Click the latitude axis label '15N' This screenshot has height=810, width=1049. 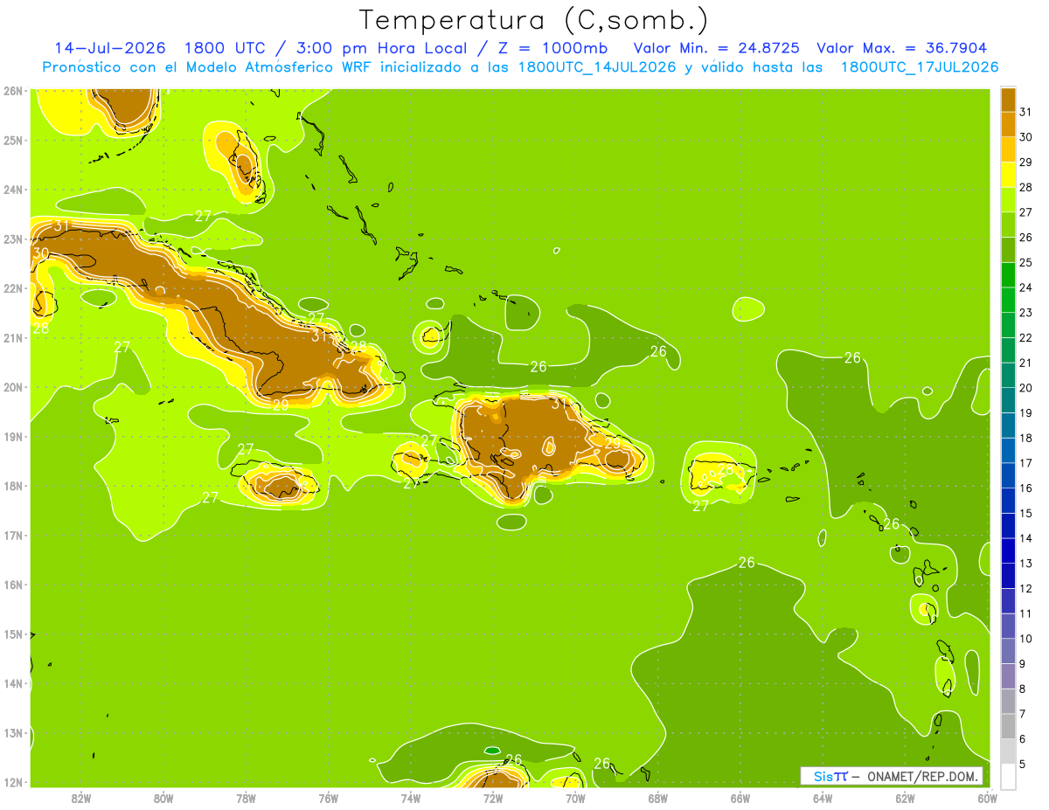[x=12, y=633]
